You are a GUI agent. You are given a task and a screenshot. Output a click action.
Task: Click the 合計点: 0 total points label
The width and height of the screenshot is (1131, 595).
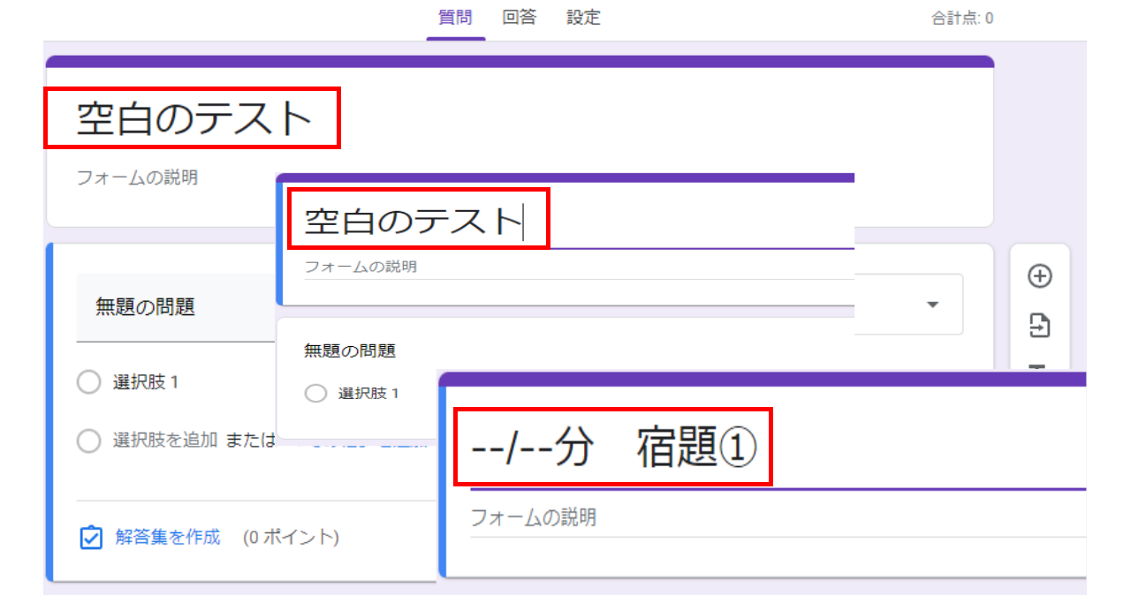click(x=961, y=19)
